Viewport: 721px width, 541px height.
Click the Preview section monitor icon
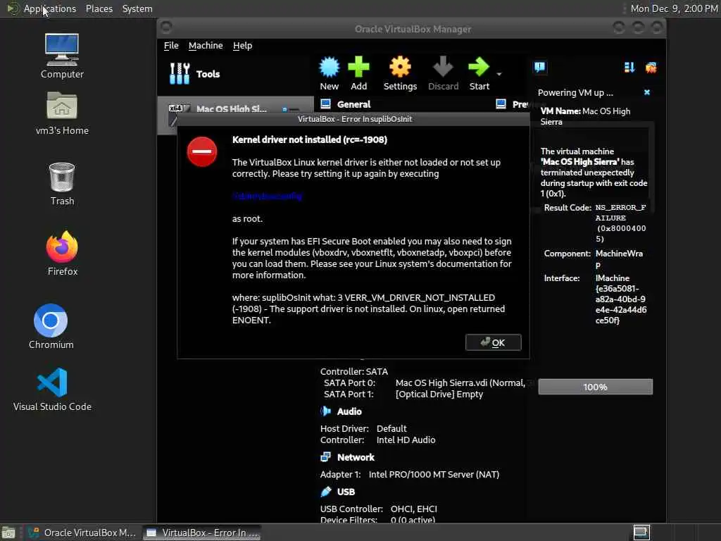(501, 104)
